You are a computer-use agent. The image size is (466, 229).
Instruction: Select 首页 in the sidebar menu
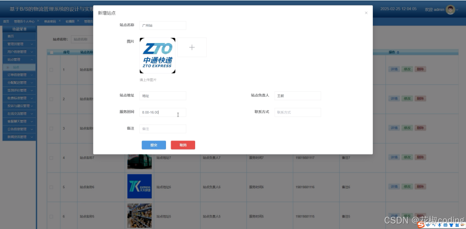(x=19, y=36)
